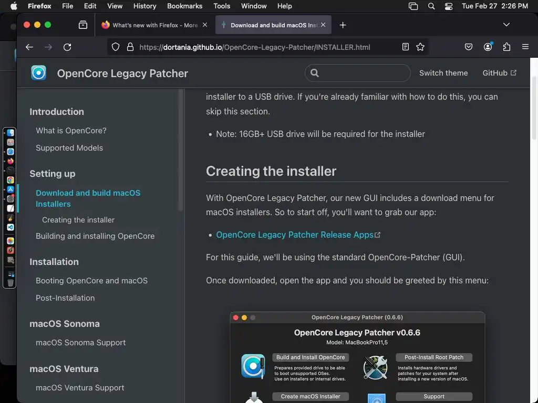The width and height of the screenshot is (538, 403).
Task: Bookmark this page with the star icon
Action: click(x=420, y=47)
